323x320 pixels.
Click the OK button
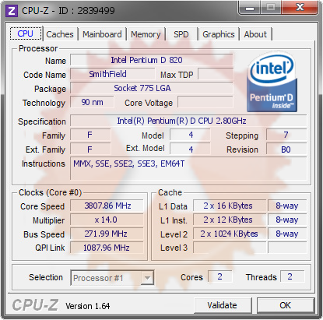tap(286, 305)
